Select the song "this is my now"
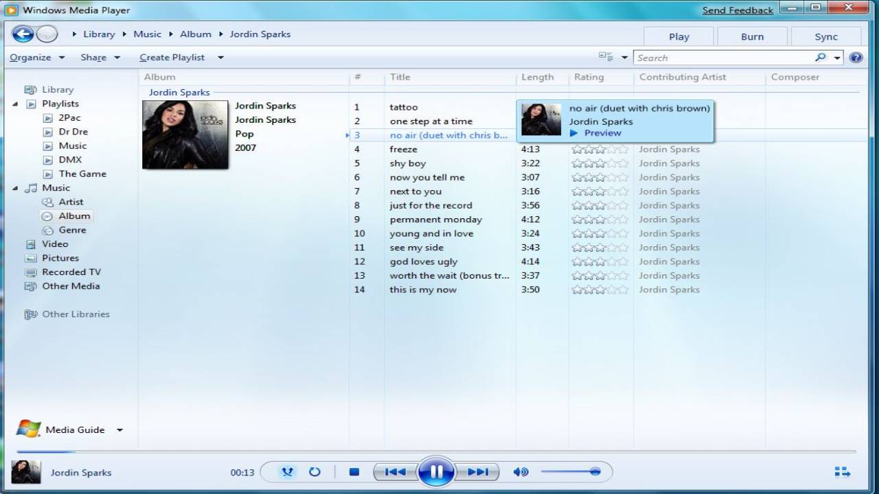Viewport: 879px width, 494px height. pos(423,290)
